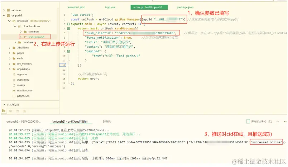Expand the common folder chevron

(x=21, y=32)
